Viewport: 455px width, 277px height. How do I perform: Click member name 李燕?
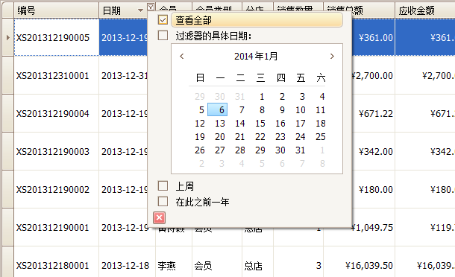[x=167, y=265]
